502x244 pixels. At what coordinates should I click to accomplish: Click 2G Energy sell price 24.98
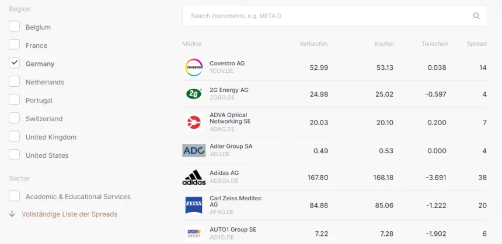tap(319, 94)
